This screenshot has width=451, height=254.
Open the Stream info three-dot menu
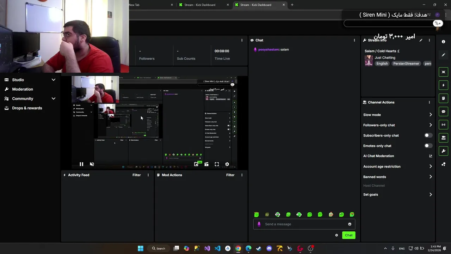click(x=429, y=40)
